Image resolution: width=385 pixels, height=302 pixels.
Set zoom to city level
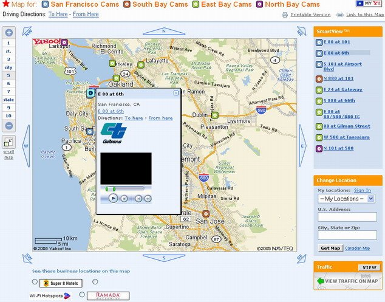[9, 67]
